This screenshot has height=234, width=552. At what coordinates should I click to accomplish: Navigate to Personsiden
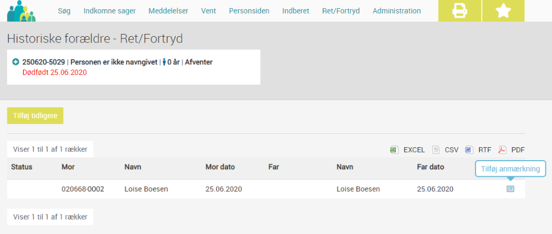(x=249, y=11)
